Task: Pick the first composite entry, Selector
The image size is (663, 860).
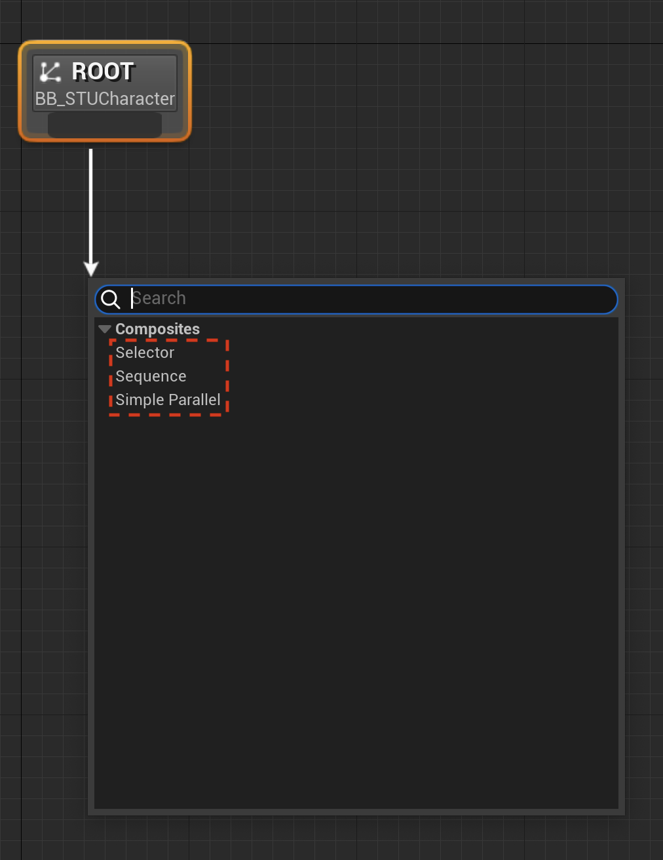Action: coord(145,353)
